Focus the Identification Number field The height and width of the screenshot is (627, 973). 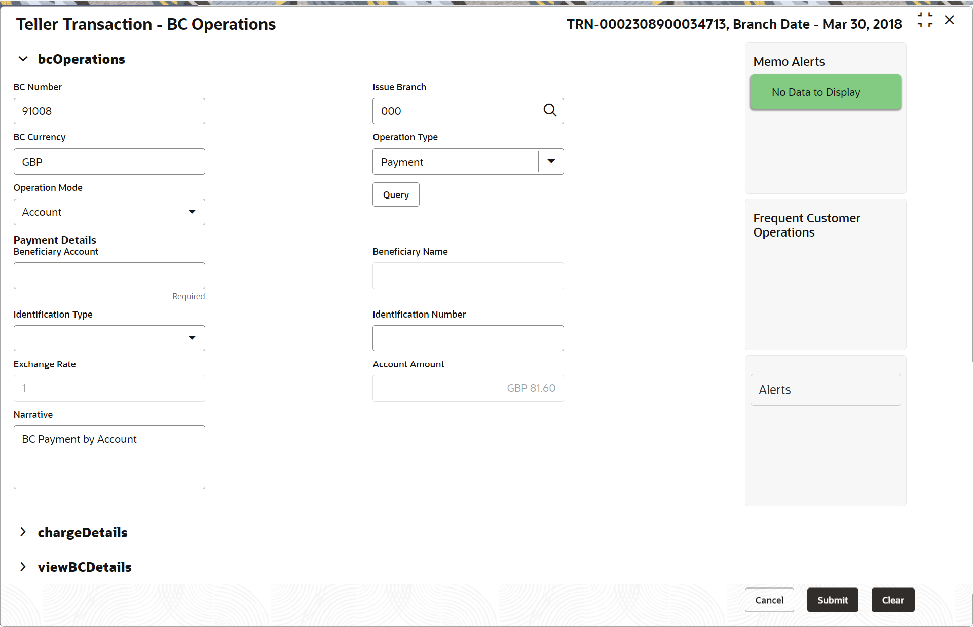tap(467, 338)
